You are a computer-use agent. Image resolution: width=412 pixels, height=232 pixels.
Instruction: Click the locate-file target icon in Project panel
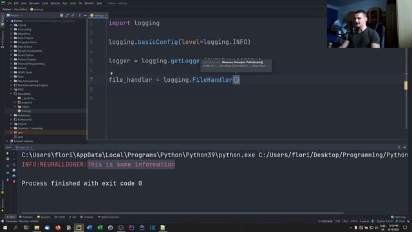[62, 15]
